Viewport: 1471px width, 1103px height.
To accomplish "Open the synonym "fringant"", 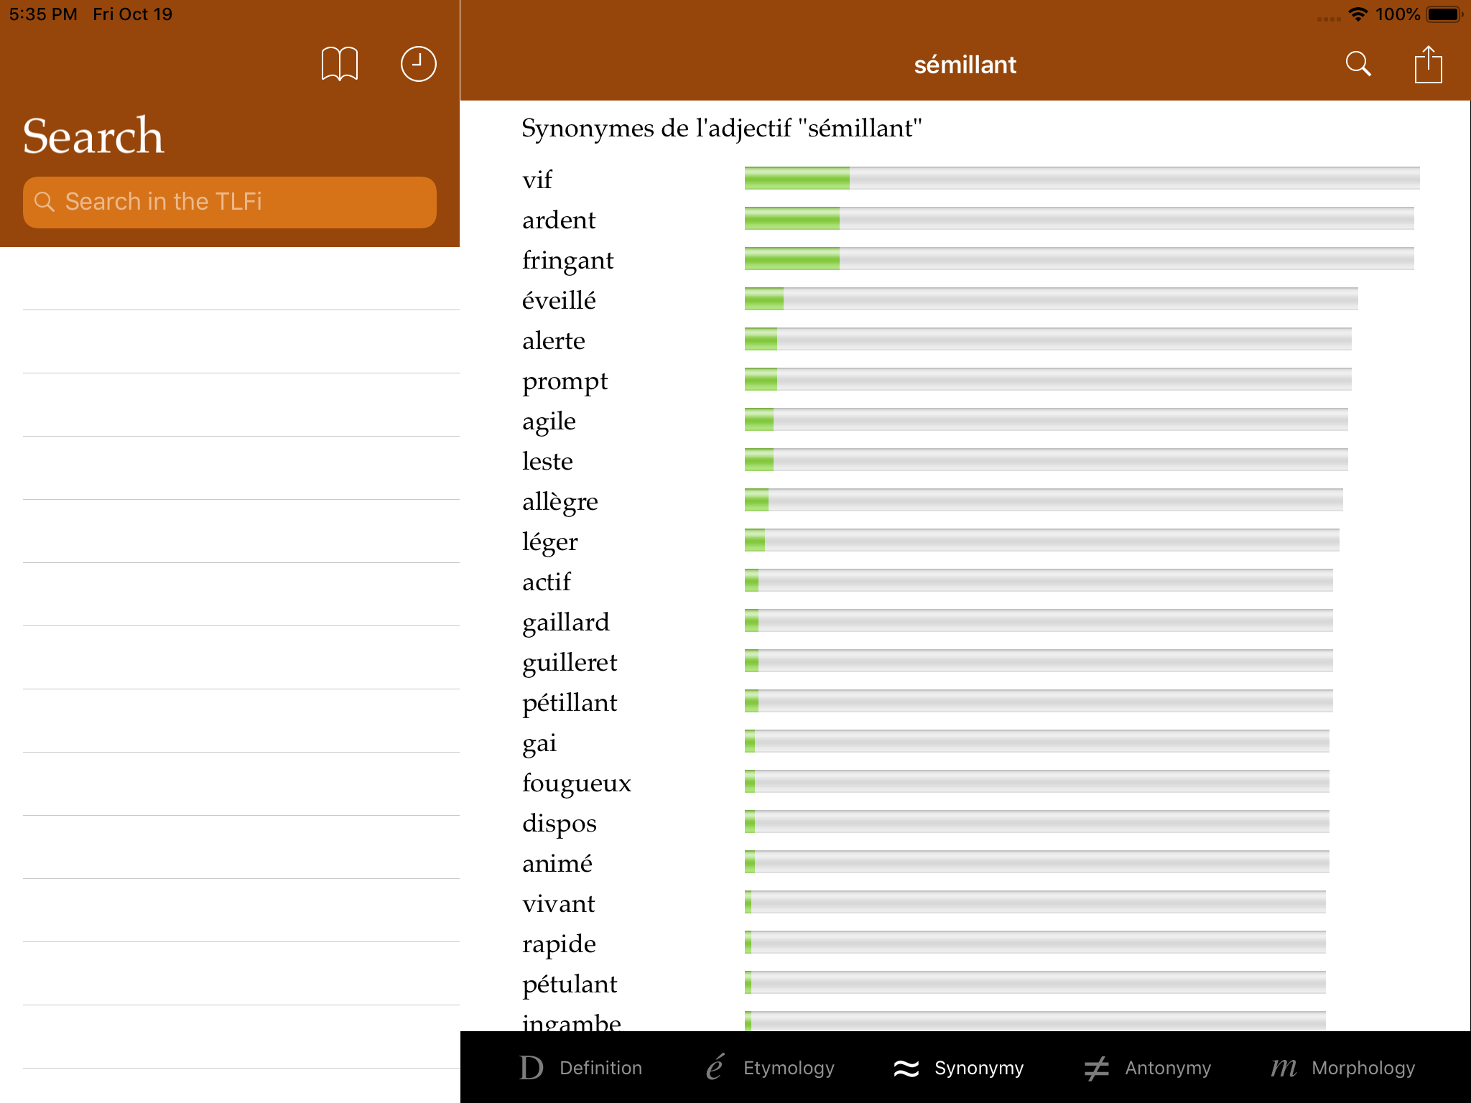I will [x=567, y=260].
